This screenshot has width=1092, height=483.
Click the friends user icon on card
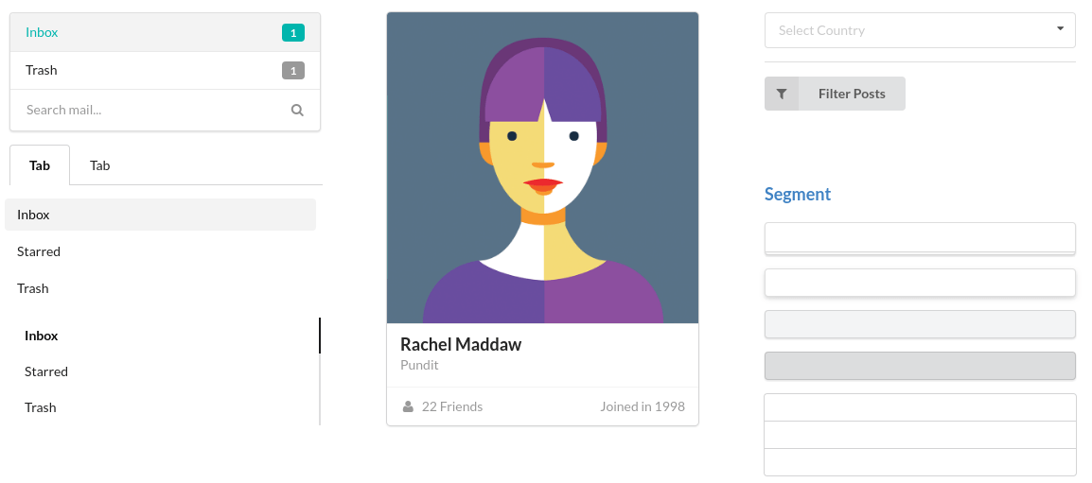click(408, 406)
